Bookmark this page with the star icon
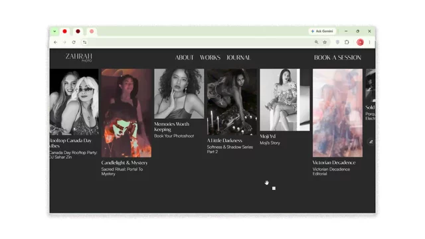The image size is (425, 239). (325, 42)
